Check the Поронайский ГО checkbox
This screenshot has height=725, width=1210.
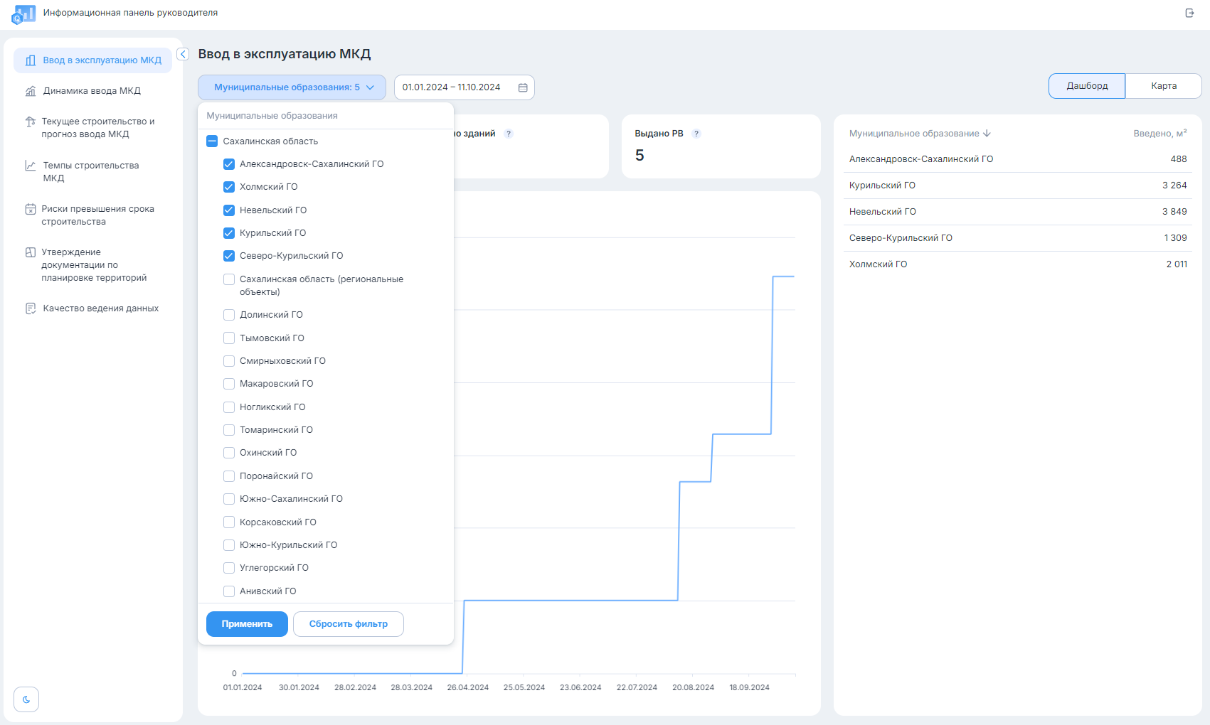(x=229, y=476)
